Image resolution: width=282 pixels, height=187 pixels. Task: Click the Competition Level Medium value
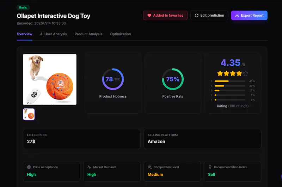155,175
